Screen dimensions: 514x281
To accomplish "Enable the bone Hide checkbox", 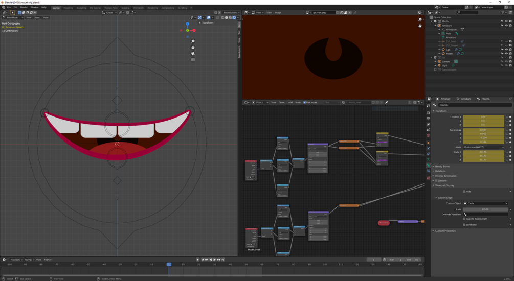I will click(x=464, y=192).
